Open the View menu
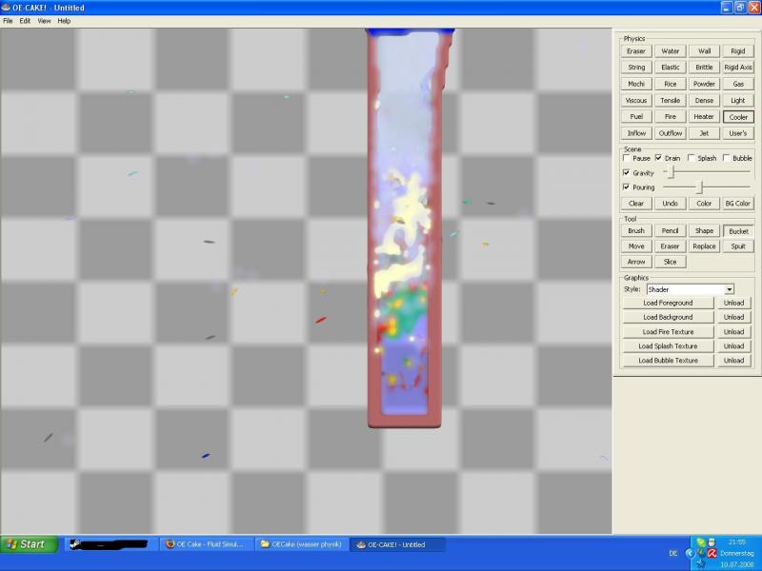The image size is (762, 571). [44, 20]
